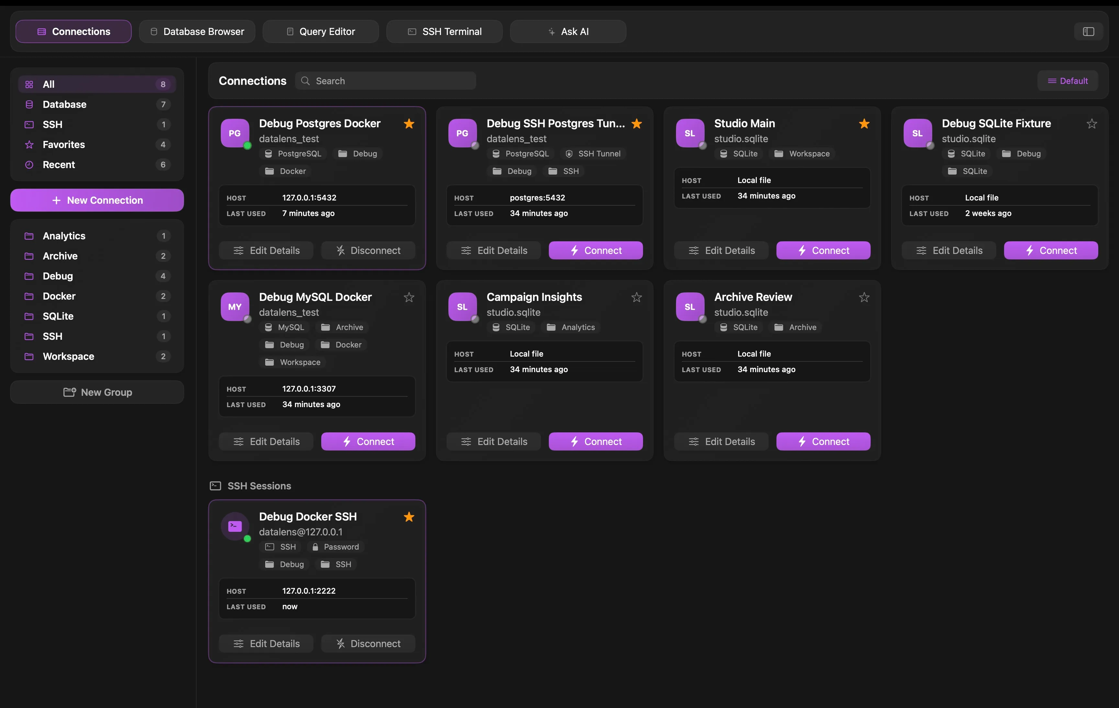
Task: Click the Recent clock icon in sidebar
Action: [x=29, y=165]
